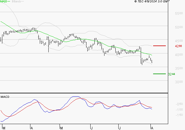Click the 4500 price axis label

(179, 41)
